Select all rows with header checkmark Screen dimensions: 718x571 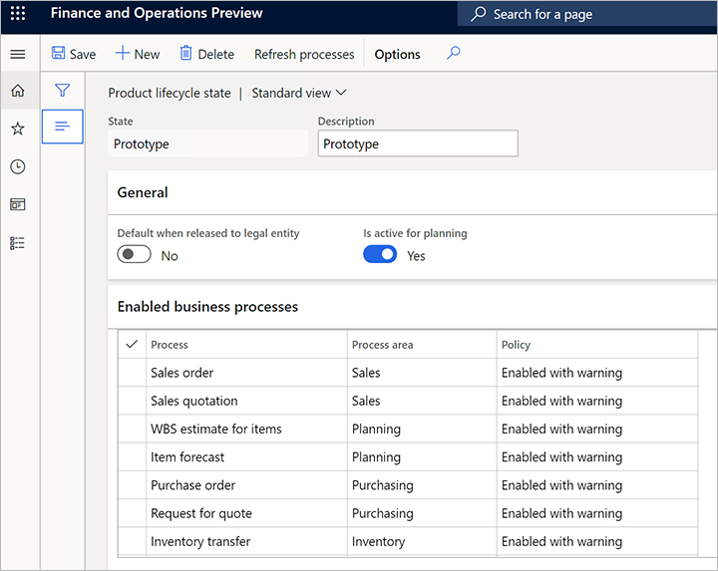pyautogui.click(x=132, y=345)
